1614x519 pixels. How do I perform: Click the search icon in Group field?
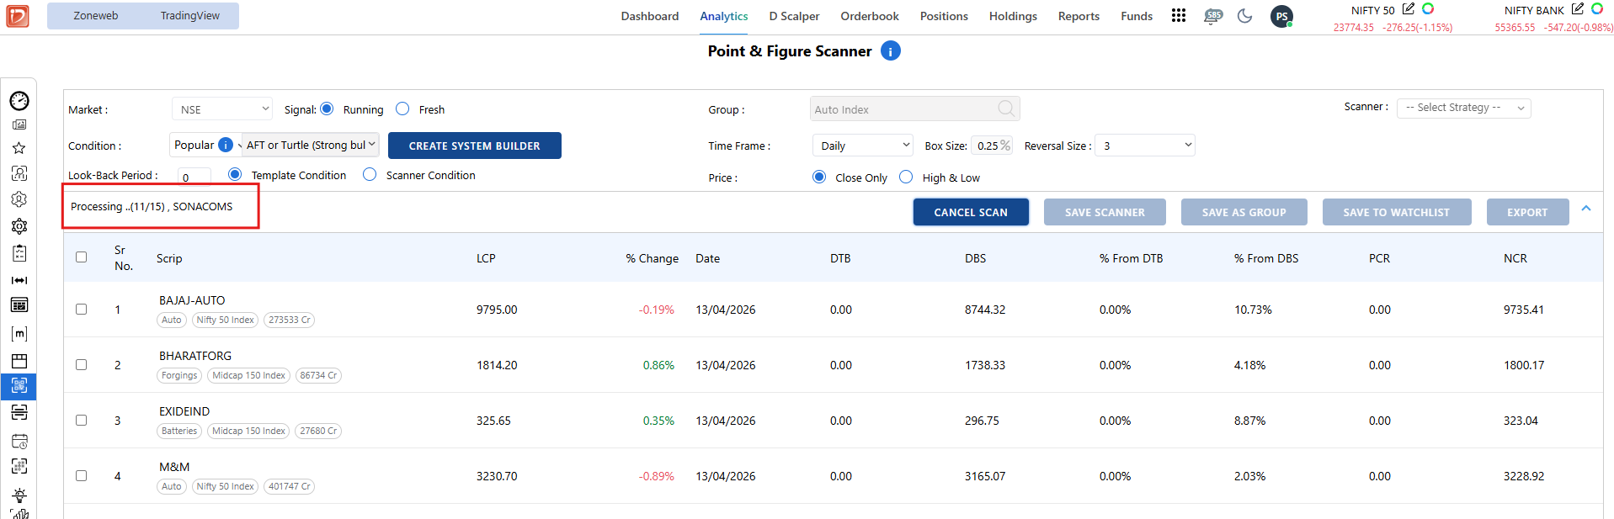tap(1005, 109)
